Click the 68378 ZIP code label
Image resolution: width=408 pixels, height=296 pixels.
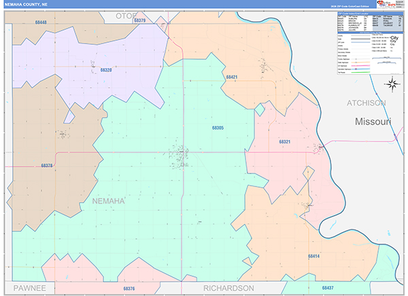coord(46,165)
